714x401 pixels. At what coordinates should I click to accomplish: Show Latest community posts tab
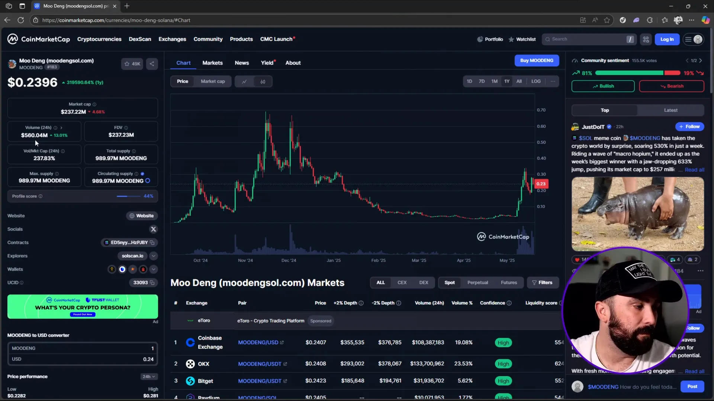(670, 110)
